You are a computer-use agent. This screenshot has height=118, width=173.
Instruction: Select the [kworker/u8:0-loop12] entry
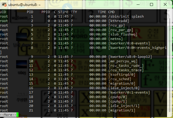(130, 57)
